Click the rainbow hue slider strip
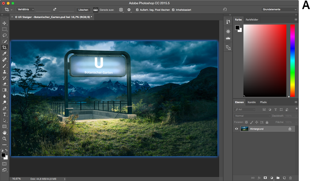 tap(293, 60)
